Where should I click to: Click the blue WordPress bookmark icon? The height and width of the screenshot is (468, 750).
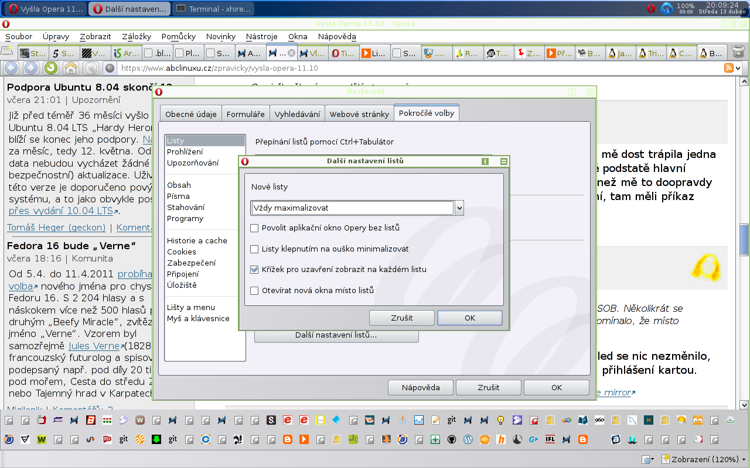(468, 439)
